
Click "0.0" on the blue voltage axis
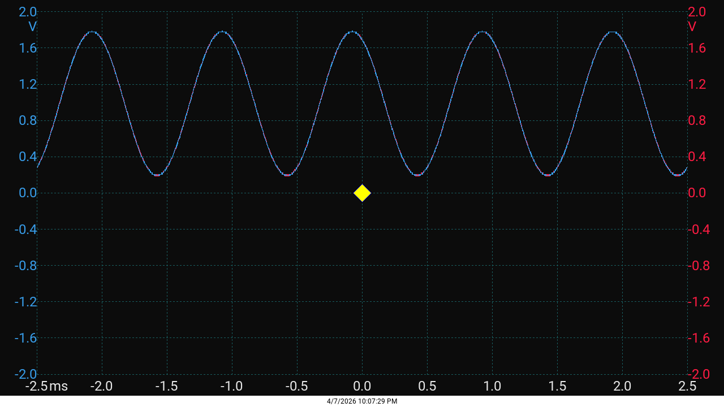coord(27,193)
